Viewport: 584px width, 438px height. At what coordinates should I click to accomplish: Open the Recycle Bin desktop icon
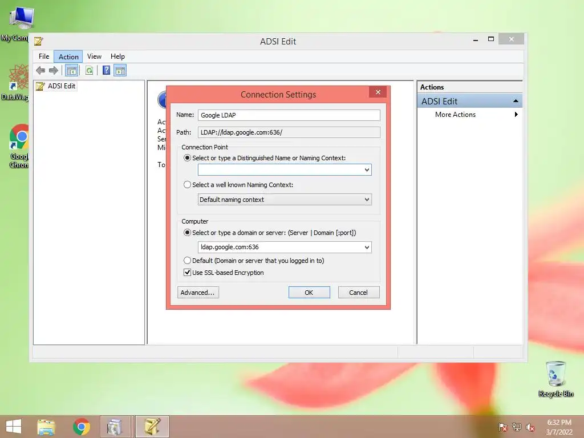click(x=555, y=379)
